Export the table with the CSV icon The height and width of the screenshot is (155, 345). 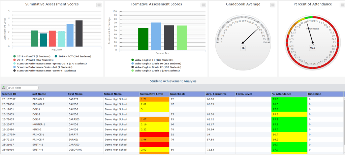pyautogui.click(x=3, y=88)
